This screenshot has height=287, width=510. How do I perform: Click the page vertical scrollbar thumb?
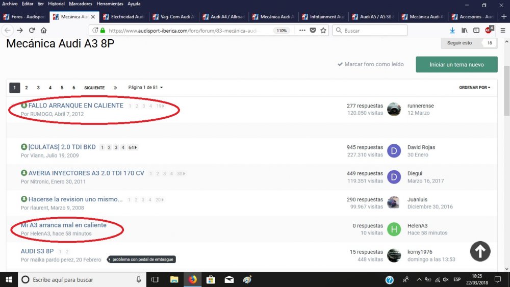[506, 90]
